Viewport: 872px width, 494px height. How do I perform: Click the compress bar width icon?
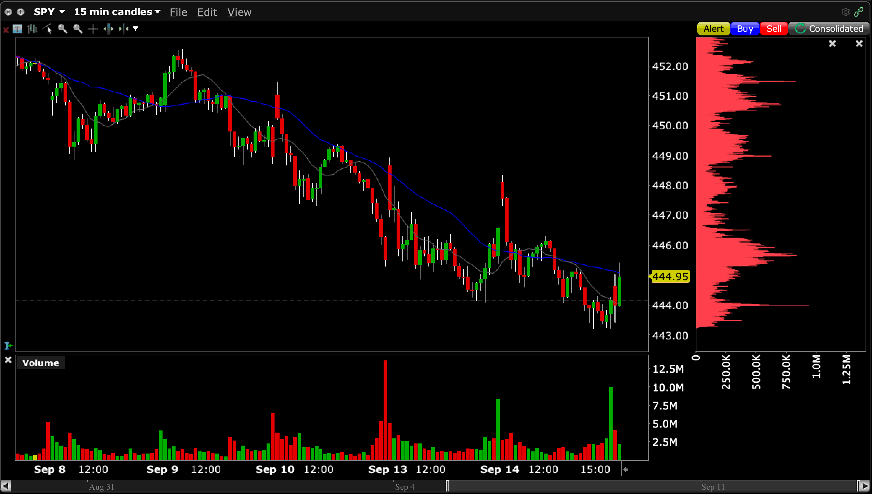[x=124, y=29]
